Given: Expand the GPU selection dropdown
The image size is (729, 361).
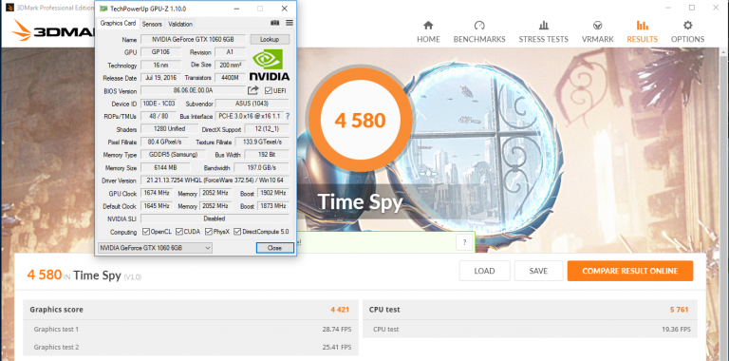Looking at the screenshot, I should 155,248.
